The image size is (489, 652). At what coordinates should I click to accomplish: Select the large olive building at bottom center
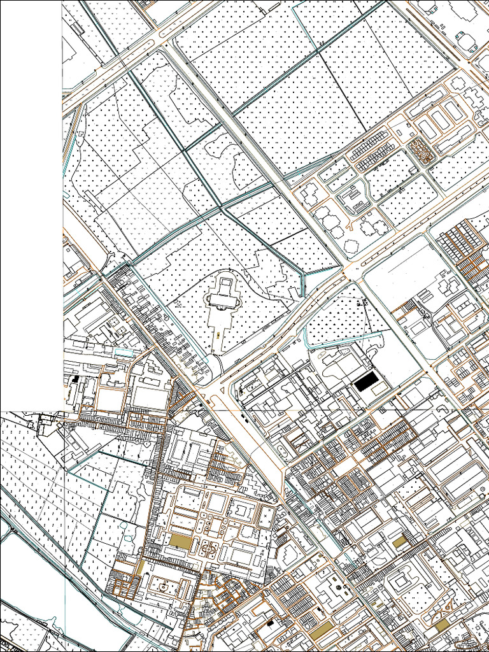pos(322,632)
